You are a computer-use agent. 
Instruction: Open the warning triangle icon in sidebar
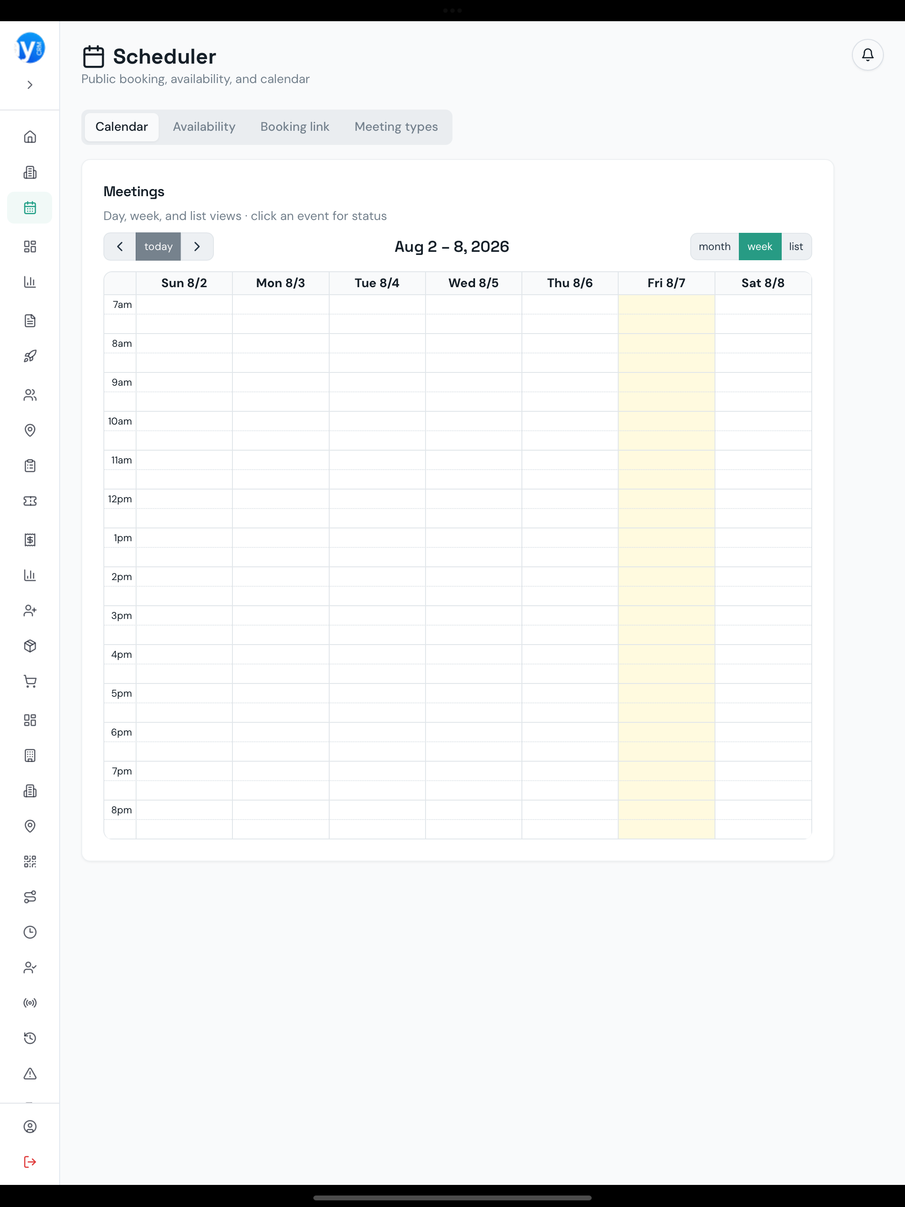click(x=30, y=1074)
